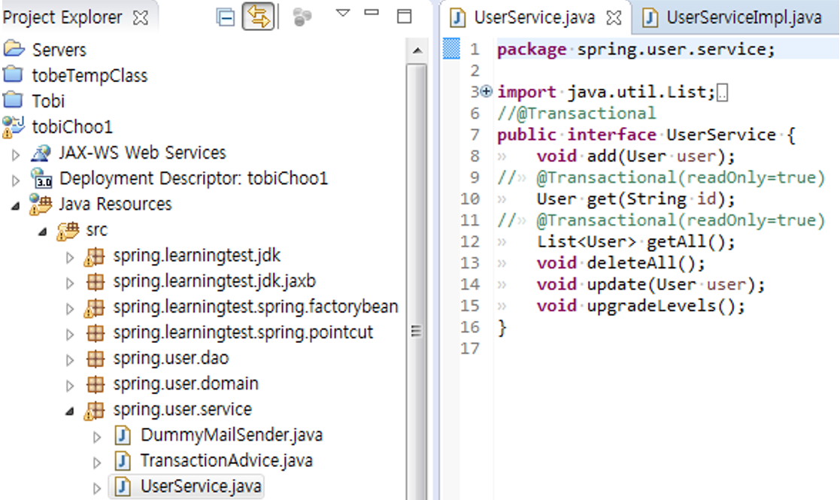Viewport: 840px width, 500px height.
Task: Expand UserService.java tree node
Action: [x=97, y=489]
